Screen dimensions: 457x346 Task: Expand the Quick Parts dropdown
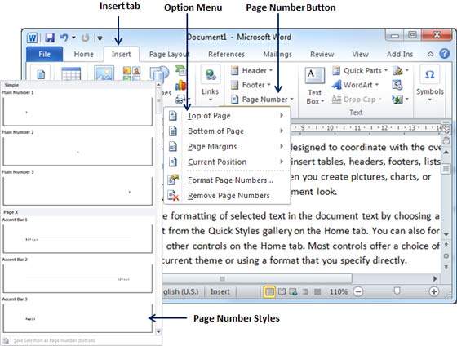click(360, 70)
